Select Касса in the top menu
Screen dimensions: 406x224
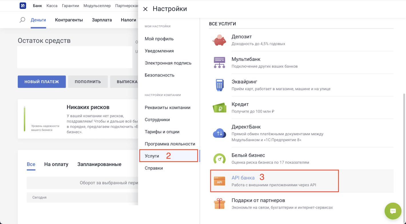coord(52,5)
